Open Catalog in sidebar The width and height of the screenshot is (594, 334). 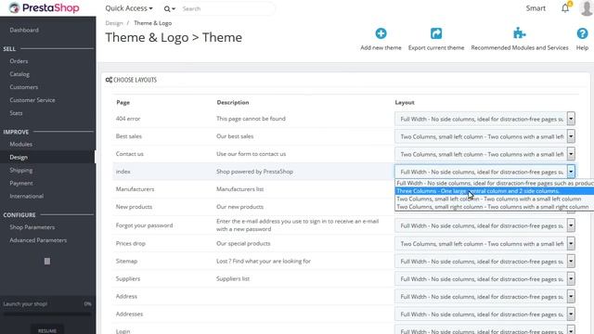pyautogui.click(x=19, y=74)
